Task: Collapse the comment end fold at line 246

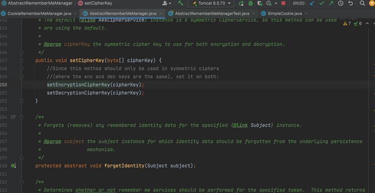Action: pyautogui.click(x=22, y=52)
